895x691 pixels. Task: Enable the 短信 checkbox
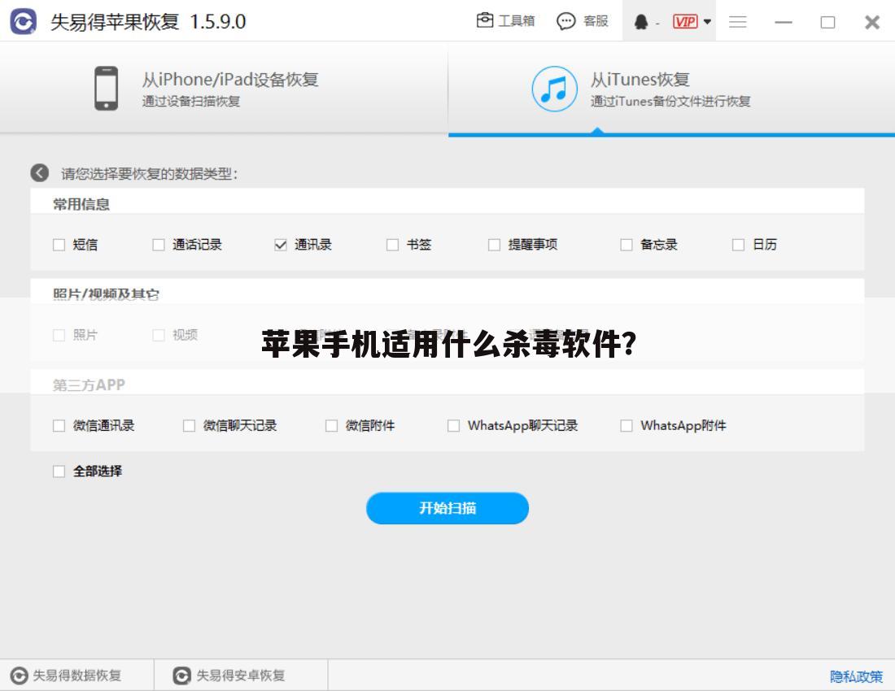(x=59, y=244)
